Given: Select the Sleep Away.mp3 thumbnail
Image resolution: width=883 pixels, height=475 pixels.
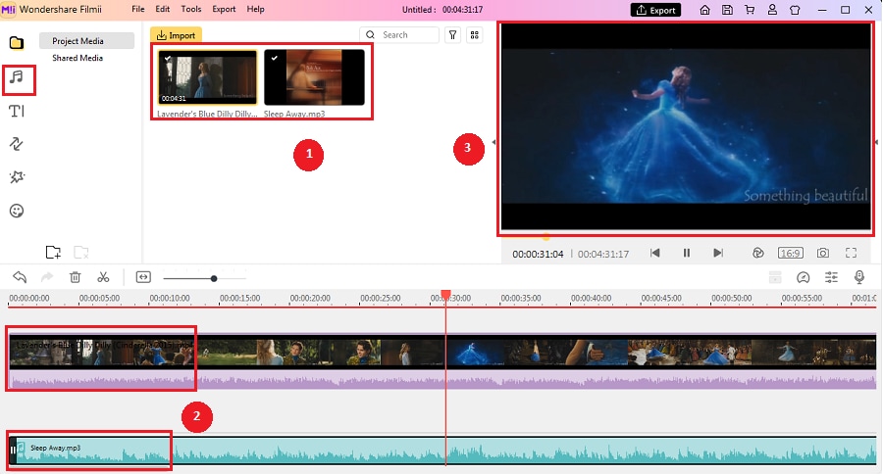Looking at the screenshot, I should [x=314, y=77].
